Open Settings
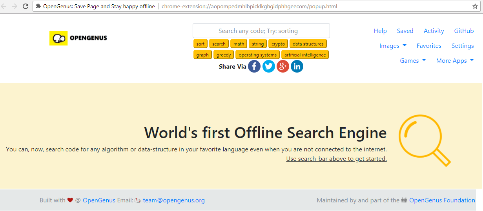This screenshot has width=483, height=211. pos(463,46)
